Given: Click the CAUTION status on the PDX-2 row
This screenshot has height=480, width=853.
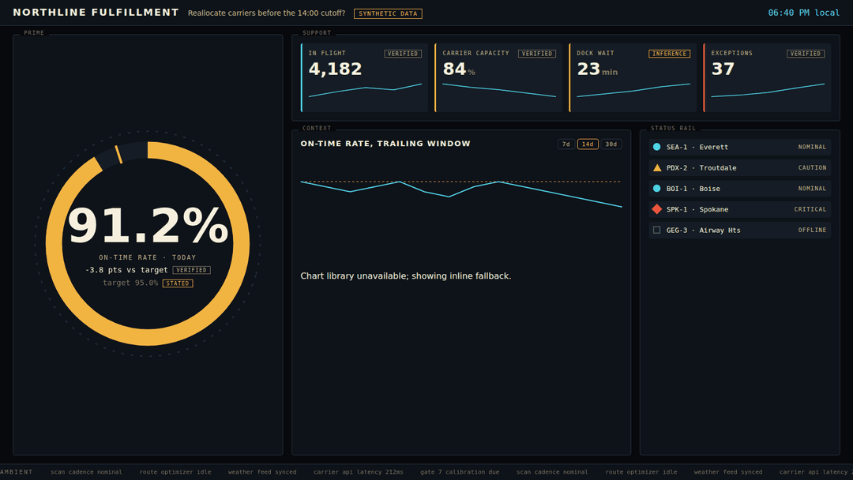Looking at the screenshot, I should click(x=812, y=167).
